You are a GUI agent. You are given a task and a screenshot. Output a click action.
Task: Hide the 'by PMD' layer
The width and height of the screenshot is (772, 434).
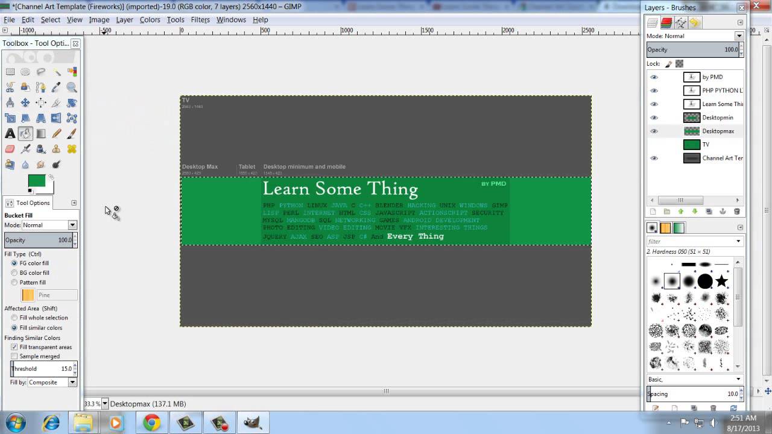654,77
